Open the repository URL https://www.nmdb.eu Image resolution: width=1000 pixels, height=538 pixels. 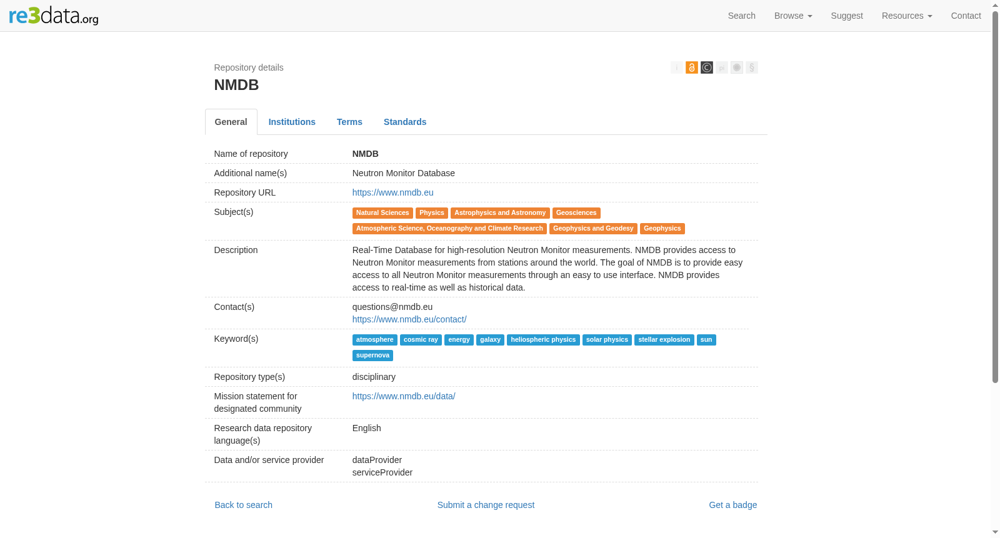393,192
